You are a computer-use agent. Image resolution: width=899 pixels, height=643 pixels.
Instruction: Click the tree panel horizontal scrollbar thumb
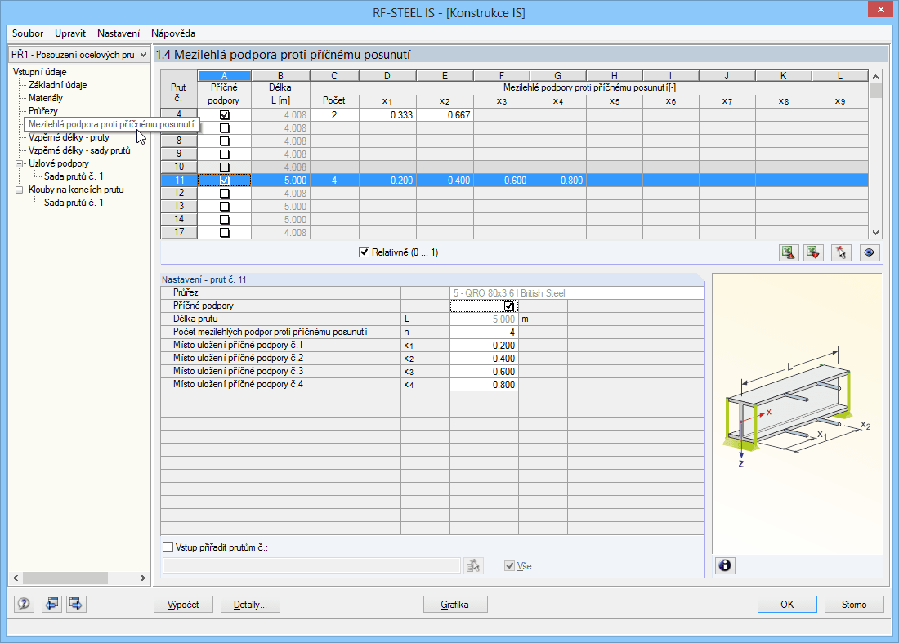point(65,578)
